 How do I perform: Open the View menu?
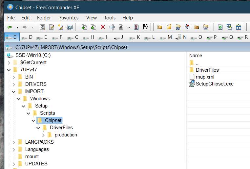tap(92, 18)
